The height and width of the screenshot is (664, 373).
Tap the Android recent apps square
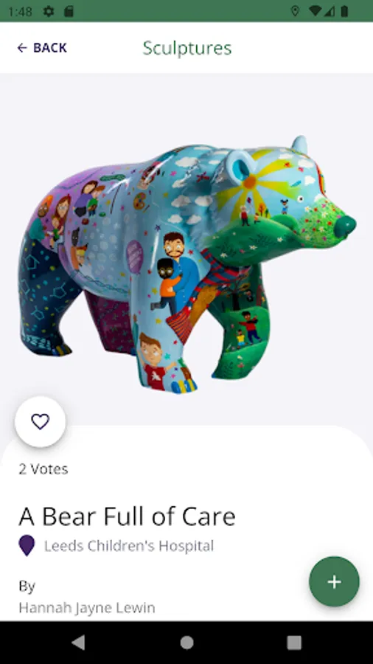tap(294, 643)
